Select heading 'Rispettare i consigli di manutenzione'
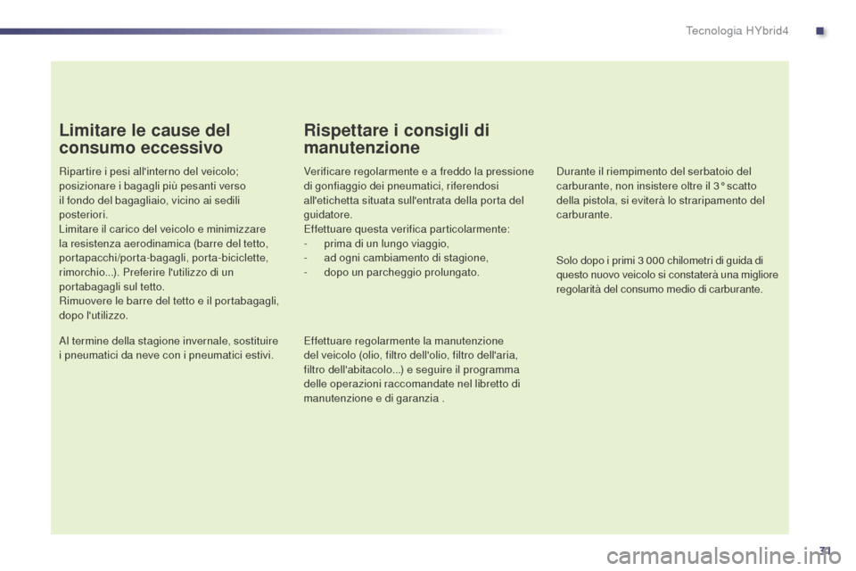856x571 pixels. click(x=396, y=139)
